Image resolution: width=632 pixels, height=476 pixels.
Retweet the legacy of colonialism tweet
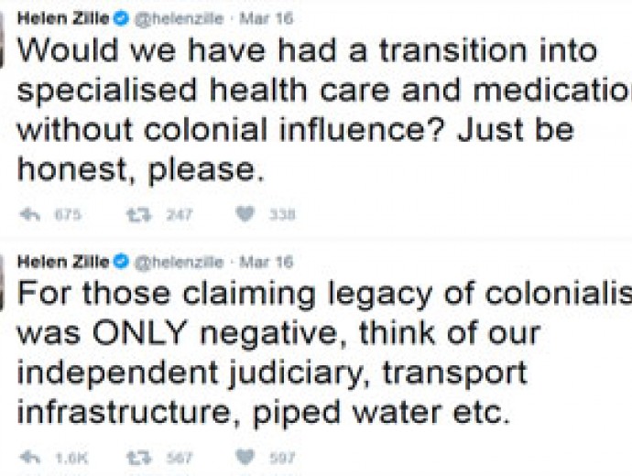point(139,458)
